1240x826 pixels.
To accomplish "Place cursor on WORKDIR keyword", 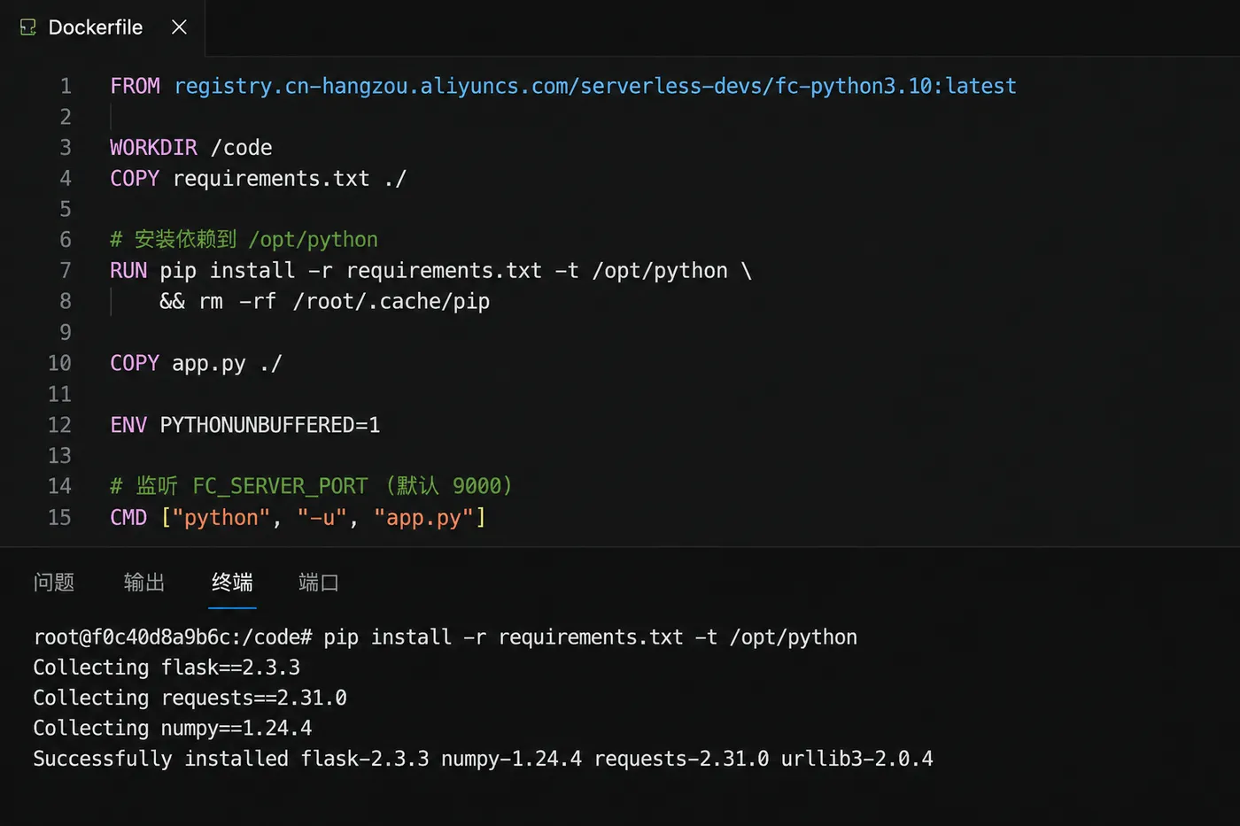I will coord(153,147).
